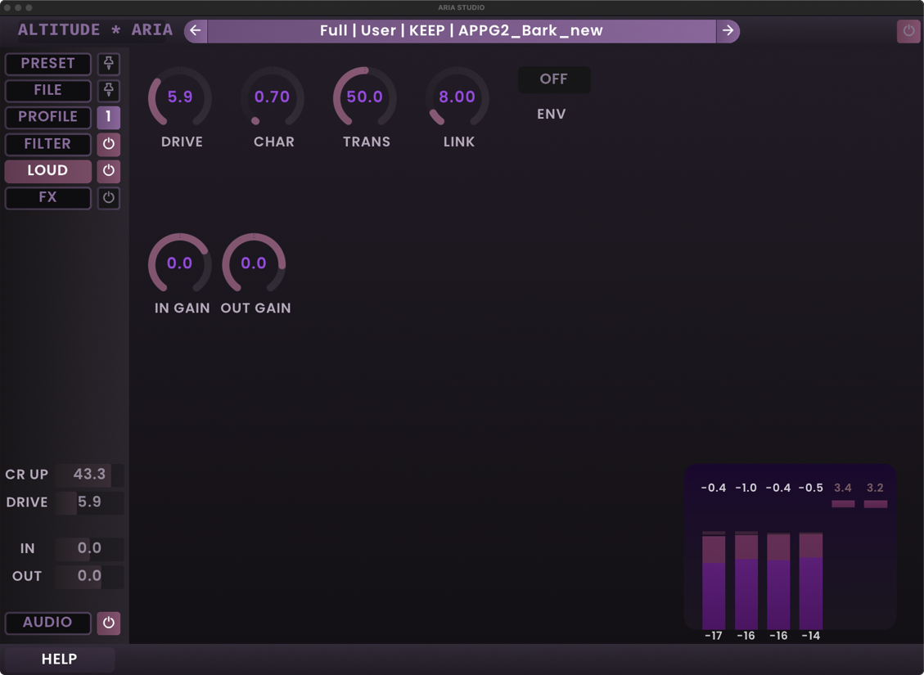
Task: Toggle the top-right plugin power button
Action: tap(908, 31)
